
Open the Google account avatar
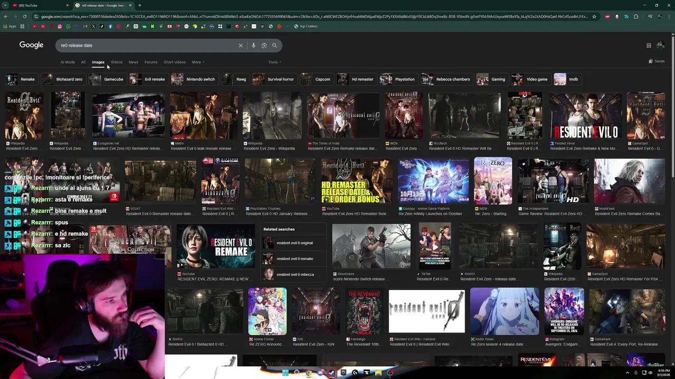click(660, 45)
